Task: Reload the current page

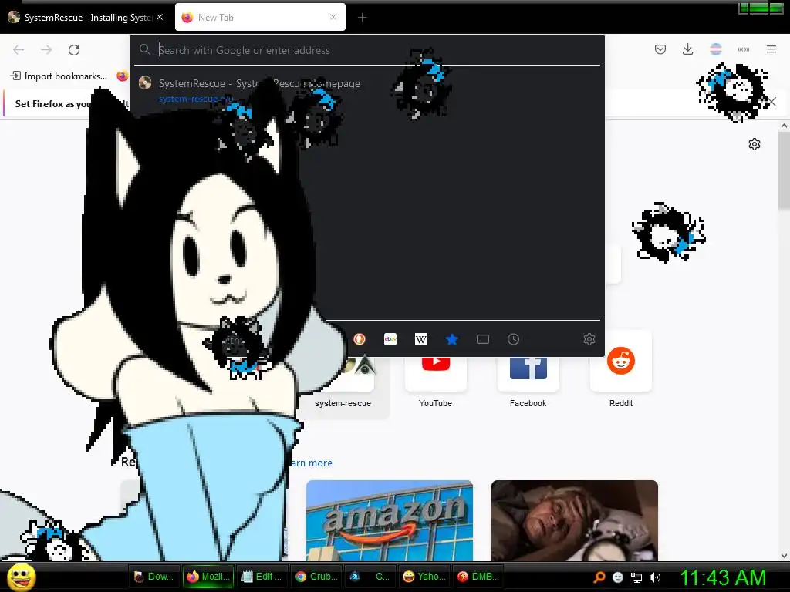Action: click(74, 50)
